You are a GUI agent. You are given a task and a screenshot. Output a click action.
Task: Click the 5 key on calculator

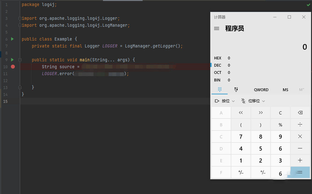(x=261, y=148)
